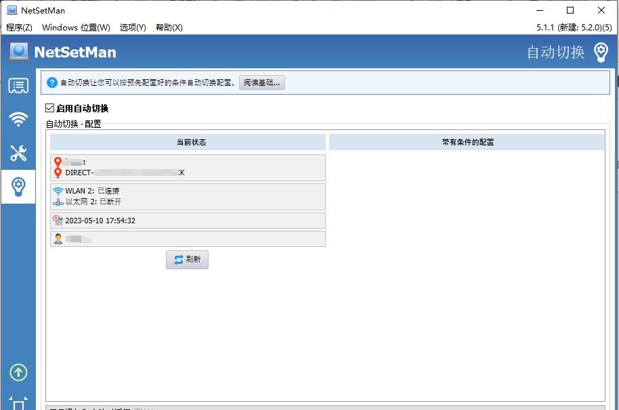Minimize the NetSetMan window
619x410 pixels.
click(x=540, y=10)
